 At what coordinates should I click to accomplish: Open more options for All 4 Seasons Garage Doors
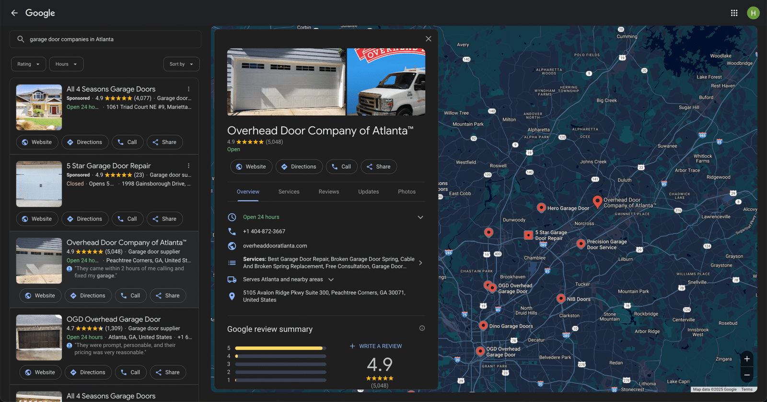(189, 89)
